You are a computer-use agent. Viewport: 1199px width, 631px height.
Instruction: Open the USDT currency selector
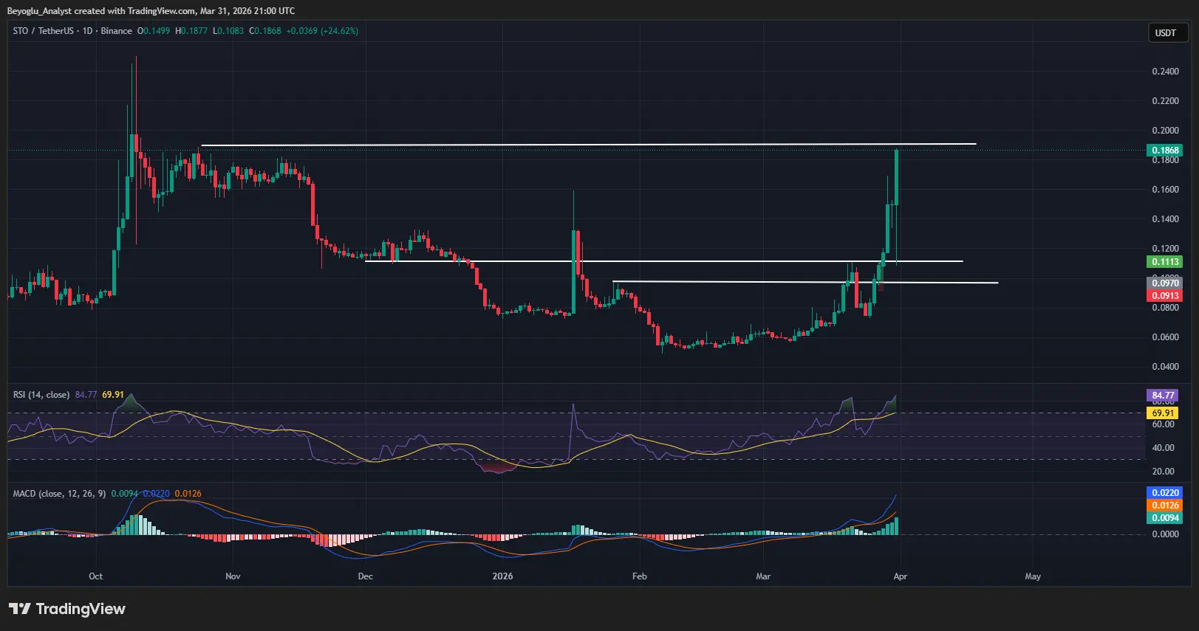tap(1166, 32)
